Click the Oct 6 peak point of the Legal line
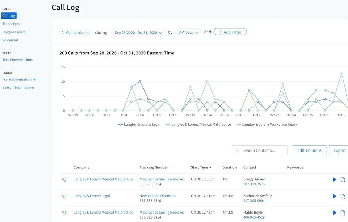Screen dimensions: 348x222 coord(140,81)
